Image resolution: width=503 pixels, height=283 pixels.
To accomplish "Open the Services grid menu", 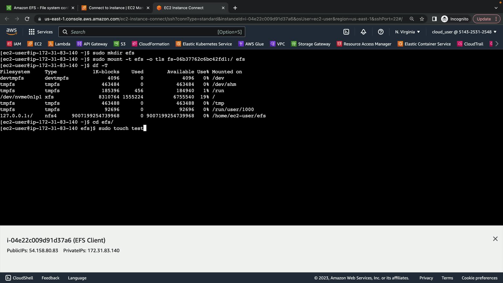I will tap(41, 32).
